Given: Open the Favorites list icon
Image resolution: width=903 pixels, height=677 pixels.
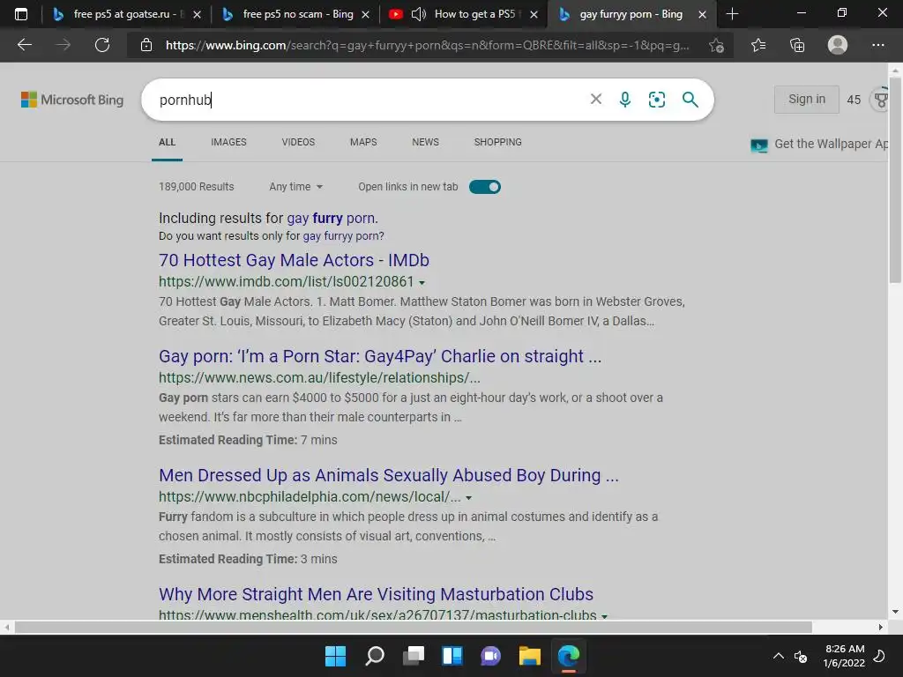Looking at the screenshot, I should coord(758,45).
